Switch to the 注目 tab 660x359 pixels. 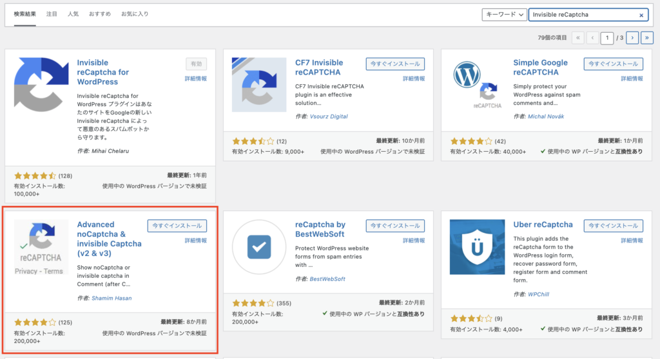click(52, 14)
